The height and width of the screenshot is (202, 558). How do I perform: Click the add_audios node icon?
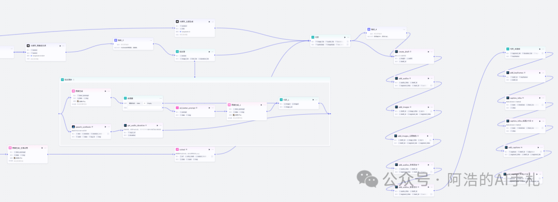point(396,78)
